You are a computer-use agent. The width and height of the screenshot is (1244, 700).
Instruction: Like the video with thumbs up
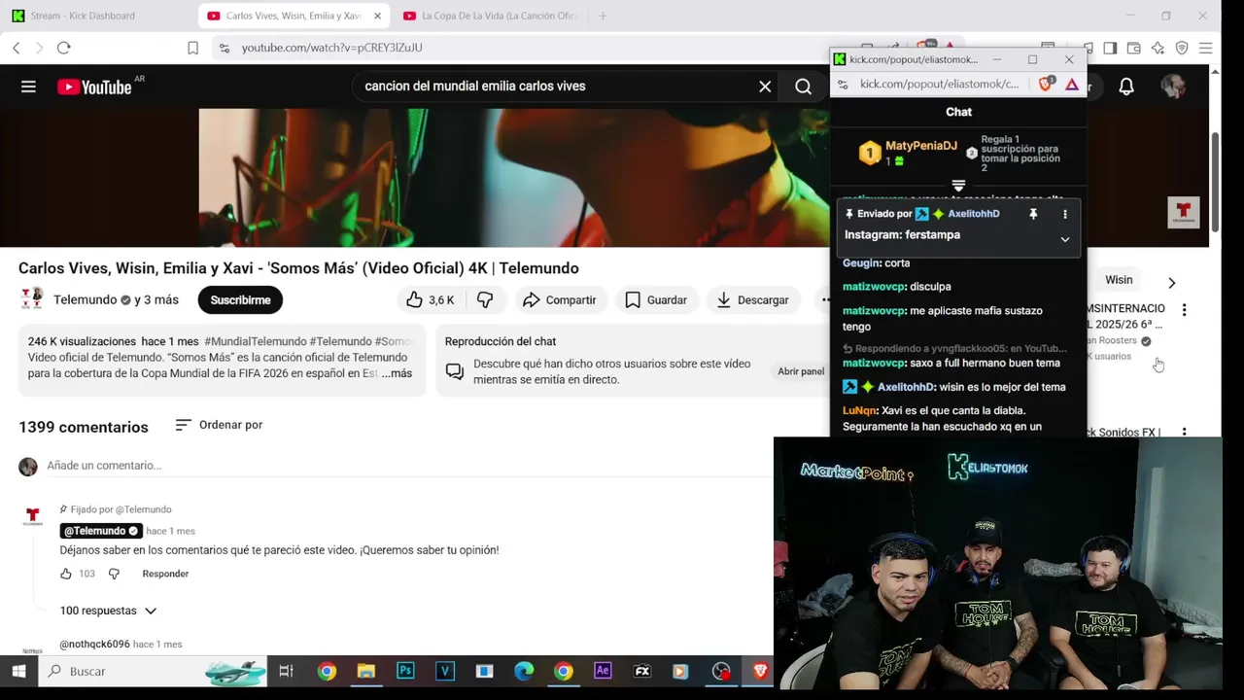(431, 300)
